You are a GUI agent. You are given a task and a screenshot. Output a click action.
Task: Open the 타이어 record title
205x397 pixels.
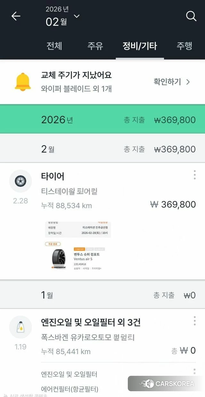pyautogui.click(x=53, y=176)
